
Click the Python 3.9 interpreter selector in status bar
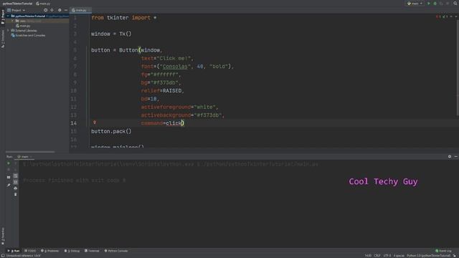click(428, 256)
